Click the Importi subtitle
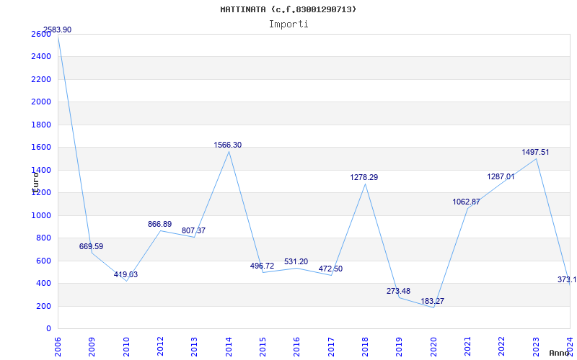 coord(288,24)
